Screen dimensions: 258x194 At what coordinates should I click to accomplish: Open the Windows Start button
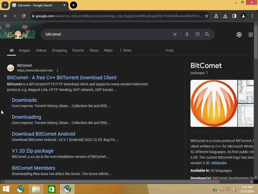click(x=6, y=189)
